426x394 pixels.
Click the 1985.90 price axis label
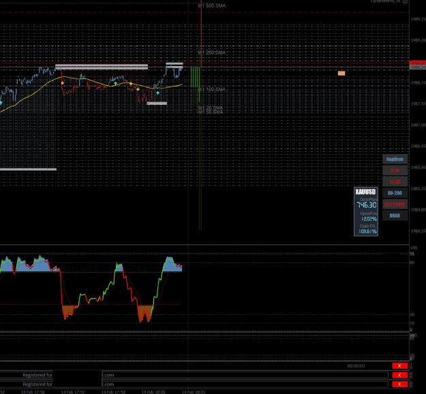[x=418, y=168]
